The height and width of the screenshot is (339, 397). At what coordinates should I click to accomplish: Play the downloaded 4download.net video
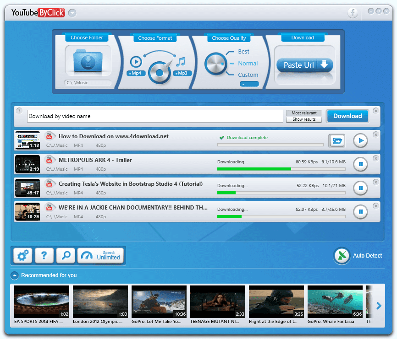click(x=360, y=141)
